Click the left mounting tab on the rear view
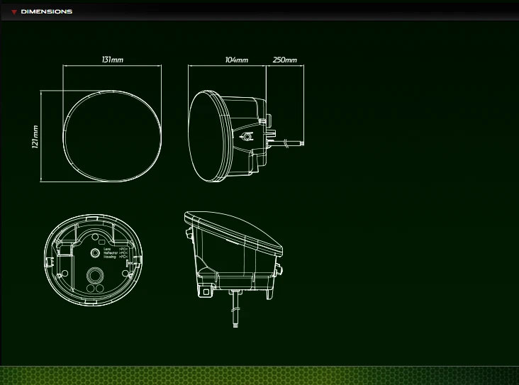This screenshot has width=519, height=385. pos(48,261)
